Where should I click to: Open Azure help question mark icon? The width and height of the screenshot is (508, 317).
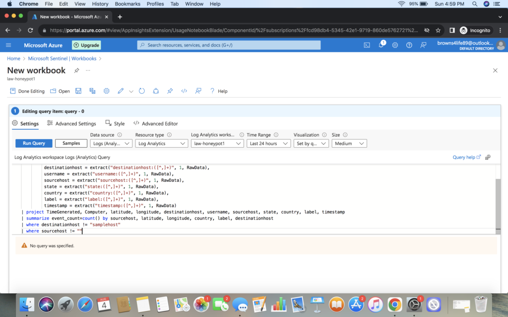(x=409, y=45)
